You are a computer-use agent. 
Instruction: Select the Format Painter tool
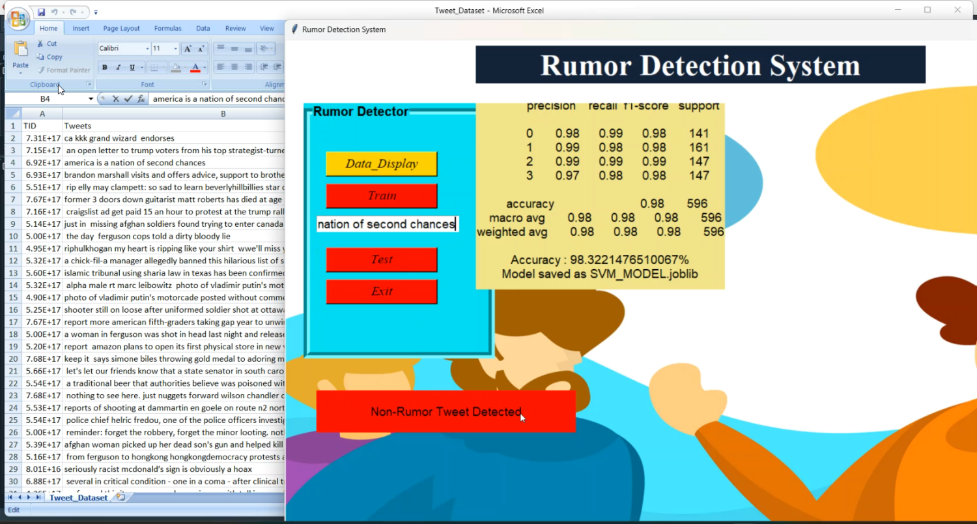coord(63,70)
